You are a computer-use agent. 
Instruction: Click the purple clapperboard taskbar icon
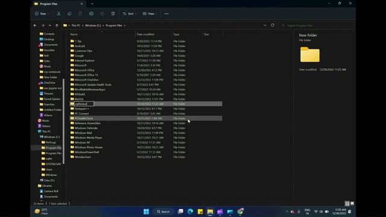point(220,212)
